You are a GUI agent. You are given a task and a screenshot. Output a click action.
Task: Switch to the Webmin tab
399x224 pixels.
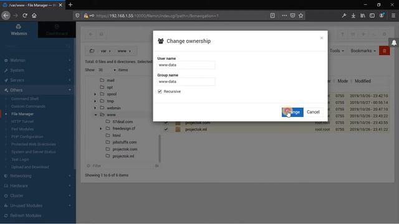pos(19,30)
